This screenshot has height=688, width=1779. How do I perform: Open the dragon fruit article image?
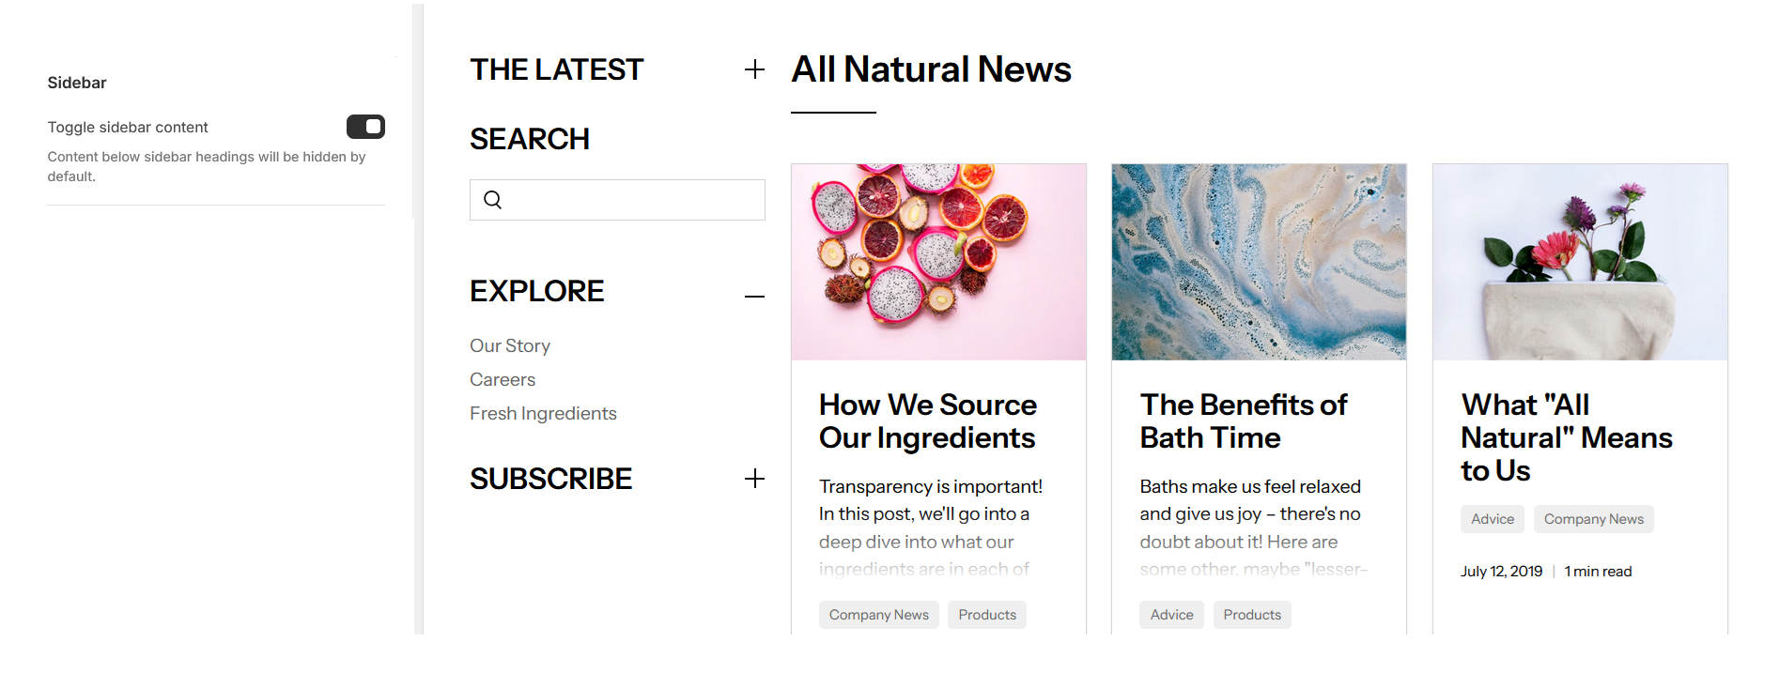(x=938, y=262)
